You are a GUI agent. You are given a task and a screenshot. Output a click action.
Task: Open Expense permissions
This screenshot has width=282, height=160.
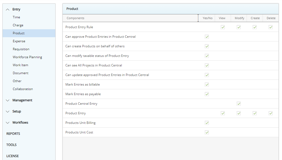point(19,41)
